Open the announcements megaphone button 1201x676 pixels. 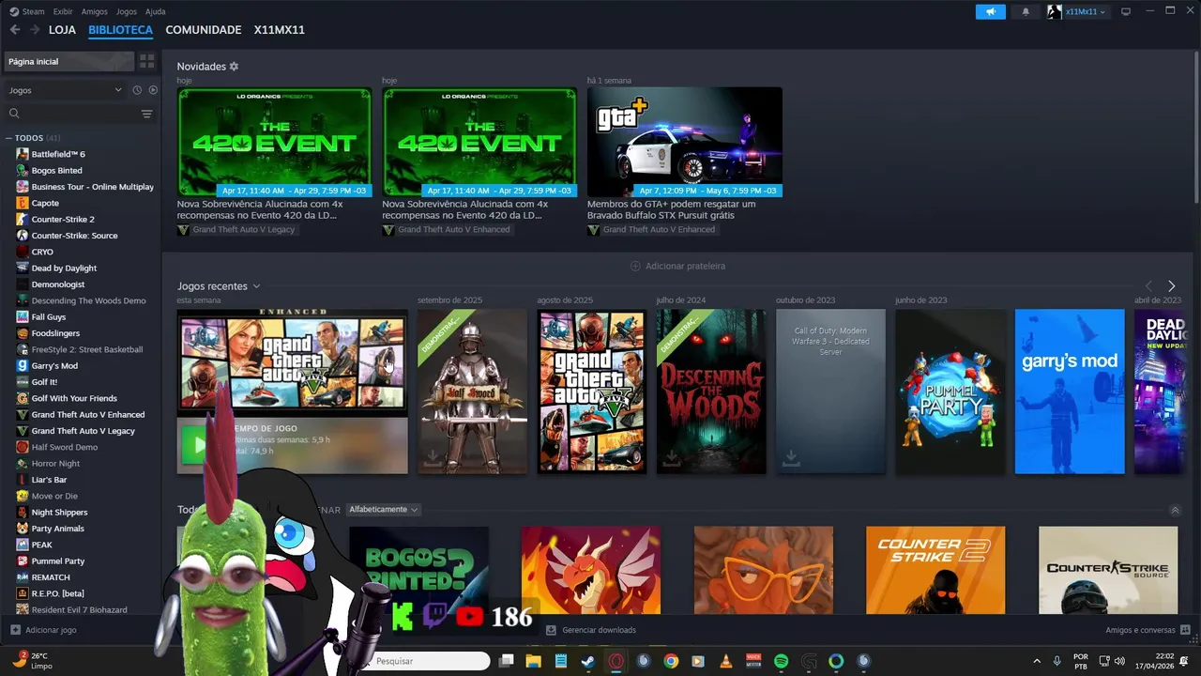click(x=991, y=11)
